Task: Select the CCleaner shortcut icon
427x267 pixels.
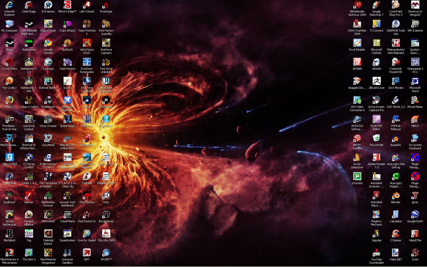Action: coord(396,234)
